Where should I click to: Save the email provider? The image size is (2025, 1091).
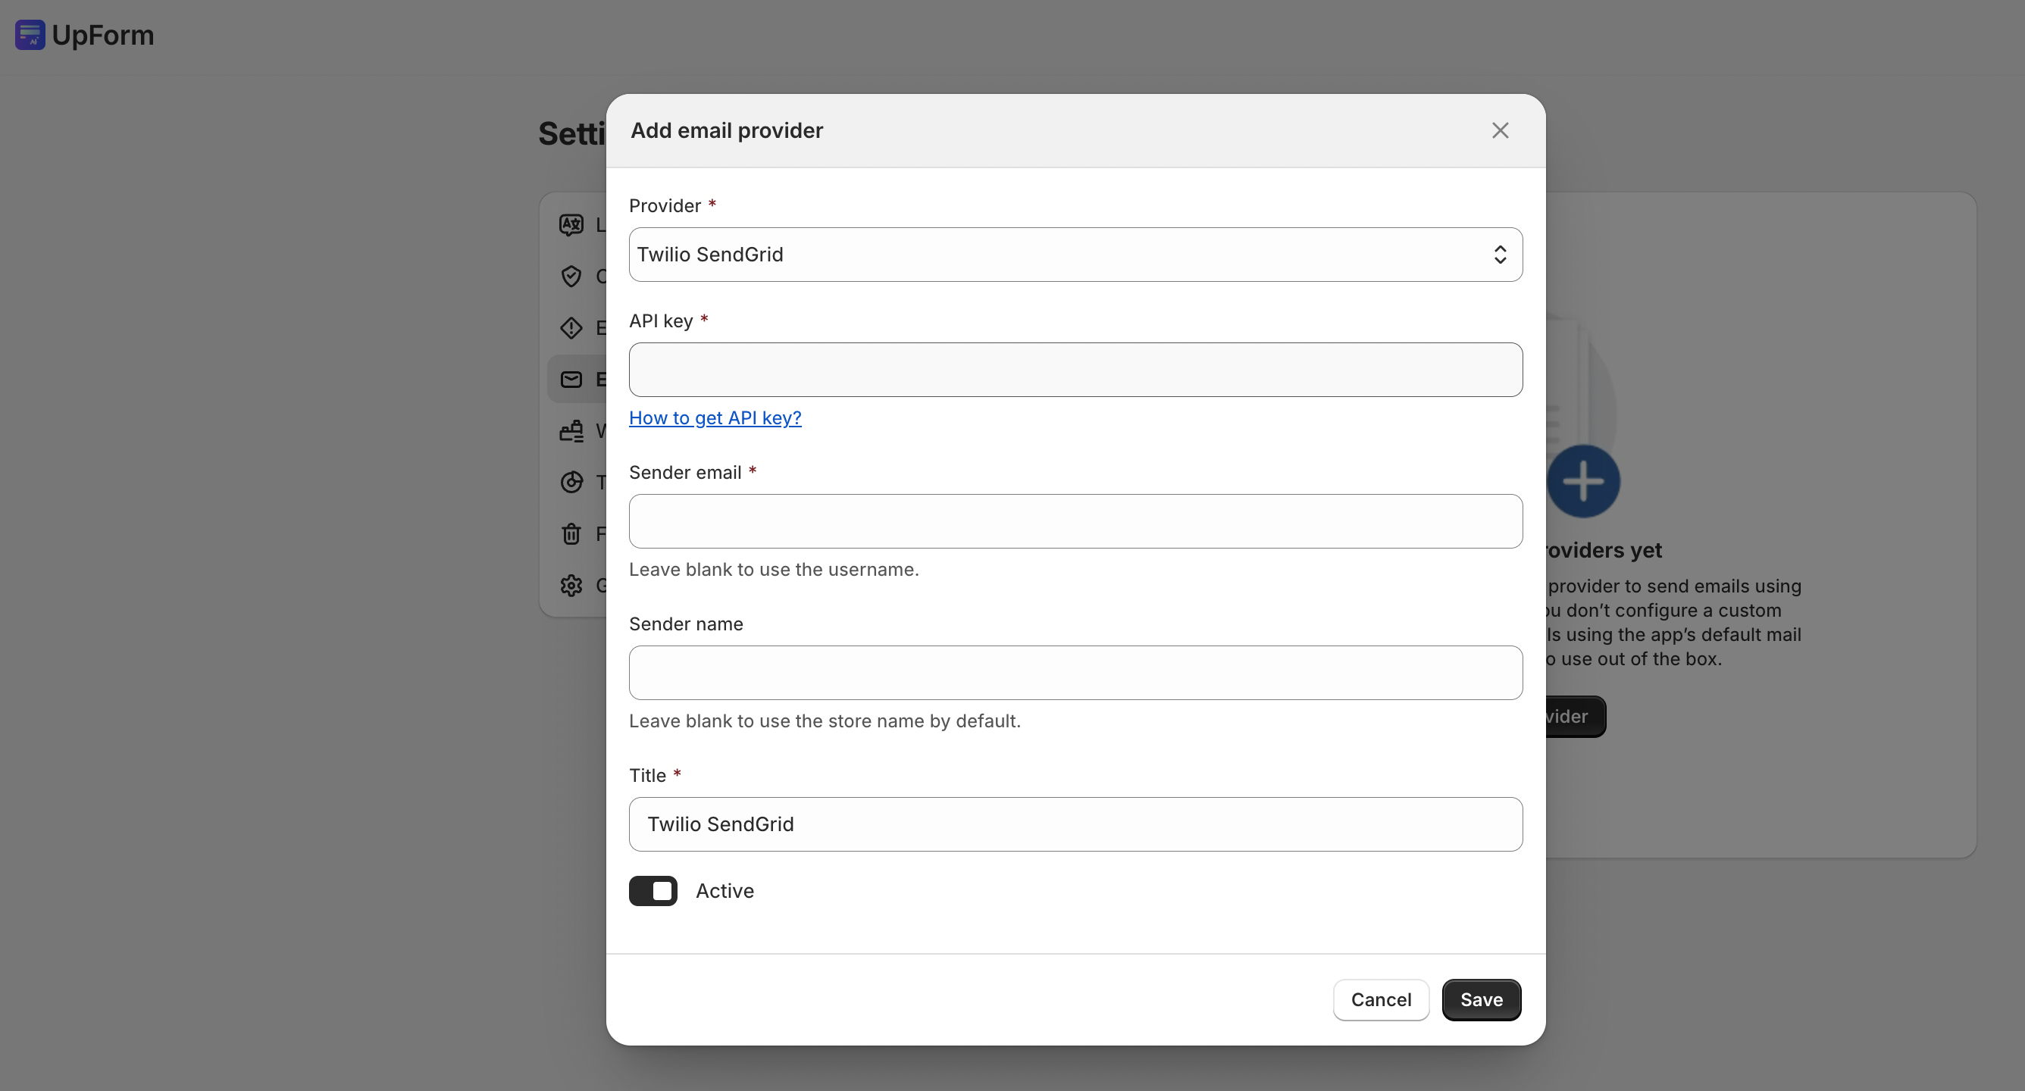[x=1481, y=1000]
